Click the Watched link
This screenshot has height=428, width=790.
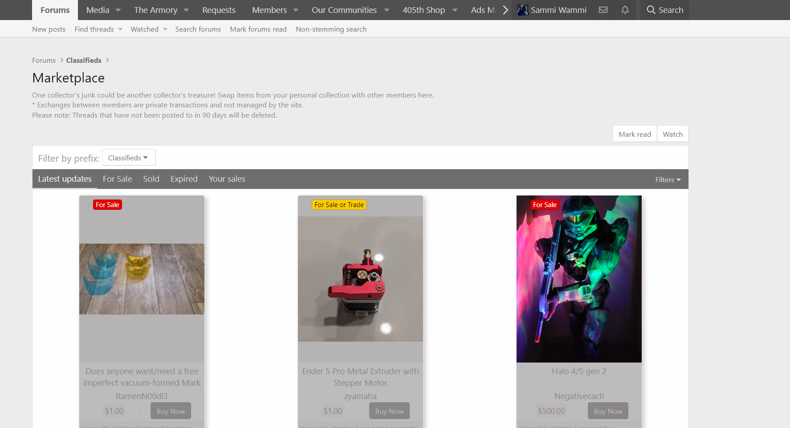pyautogui.click(x=145, y=29)
